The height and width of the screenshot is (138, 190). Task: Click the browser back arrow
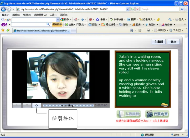pos(3,9)
